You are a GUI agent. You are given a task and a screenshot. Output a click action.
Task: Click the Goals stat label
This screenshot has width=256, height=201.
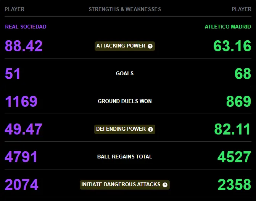coord(125,73)
